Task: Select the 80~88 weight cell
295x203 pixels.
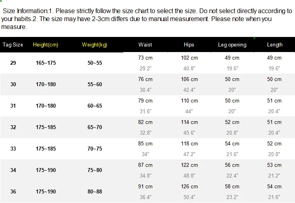Action: click(95, 191)
